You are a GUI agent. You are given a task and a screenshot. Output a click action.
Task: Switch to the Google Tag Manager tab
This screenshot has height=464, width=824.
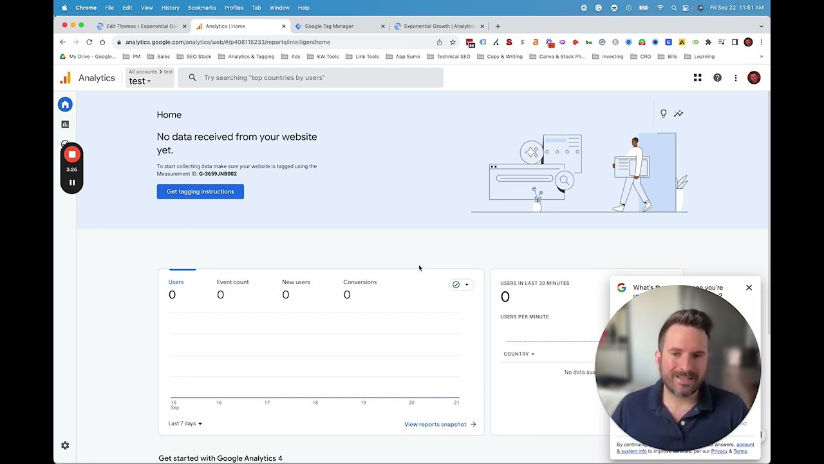tap(339, 26)
